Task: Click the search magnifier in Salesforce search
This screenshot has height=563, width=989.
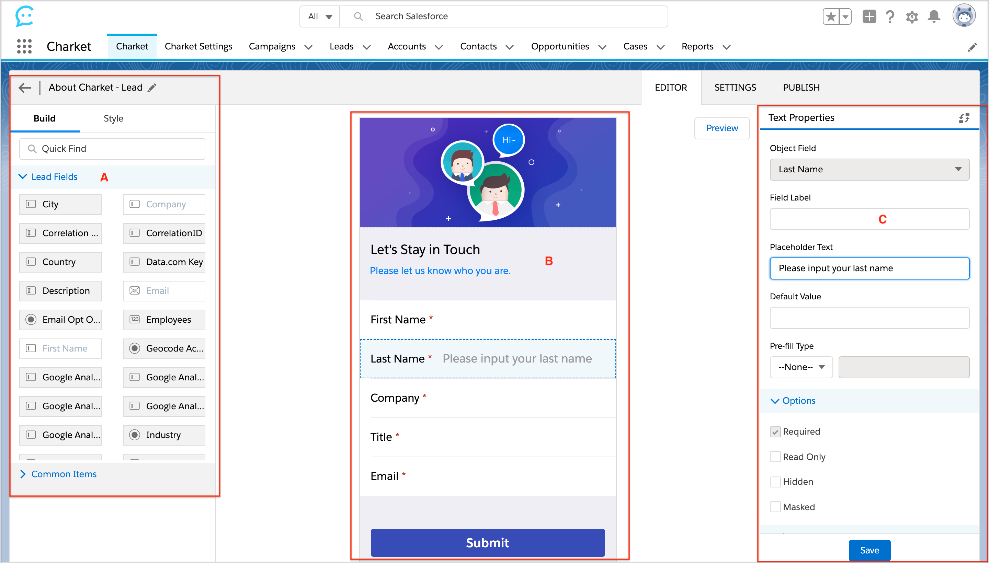Action: pyautogui.click(x=359, y=16)
